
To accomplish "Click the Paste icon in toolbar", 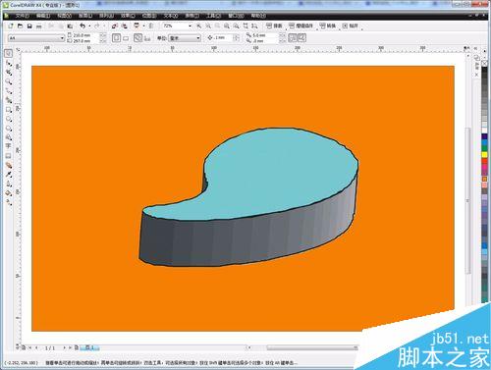I will click(70, 26).
